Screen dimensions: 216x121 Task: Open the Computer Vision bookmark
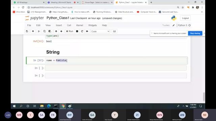pos(147,12)
